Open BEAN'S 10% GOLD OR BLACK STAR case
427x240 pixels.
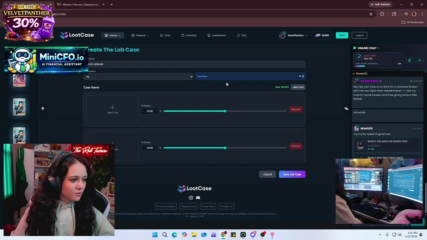click(x=387, y=145)
